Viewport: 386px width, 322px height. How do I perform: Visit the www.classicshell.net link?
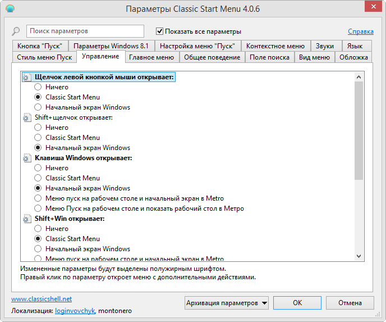coord(42,299)
